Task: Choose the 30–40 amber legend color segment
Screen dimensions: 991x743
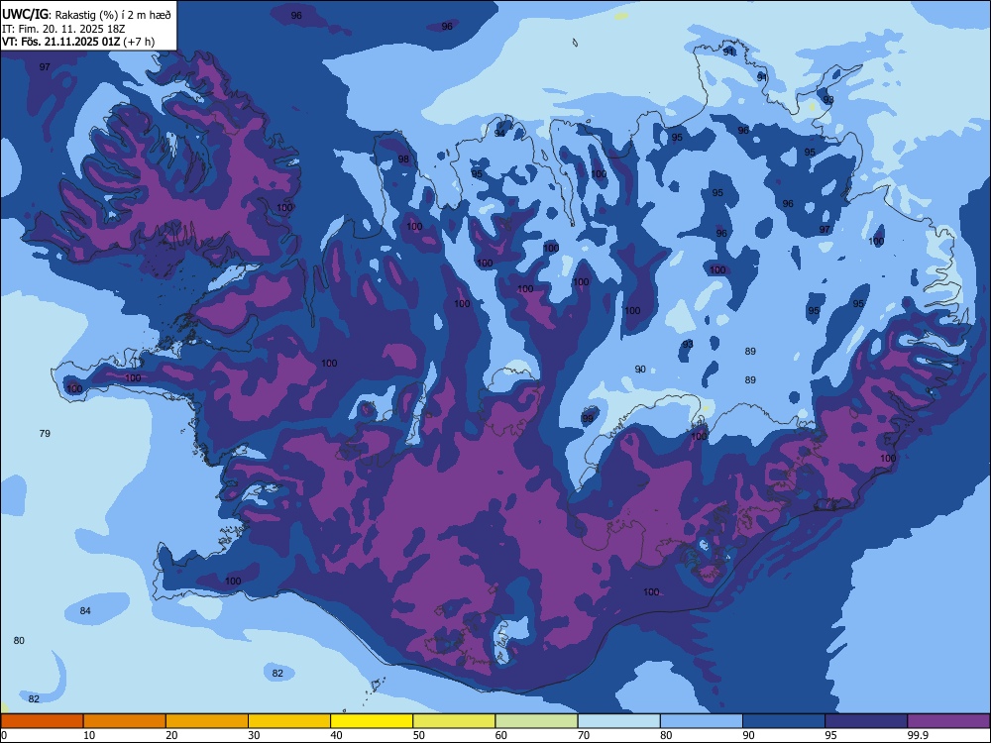Action: click(289, 721)
